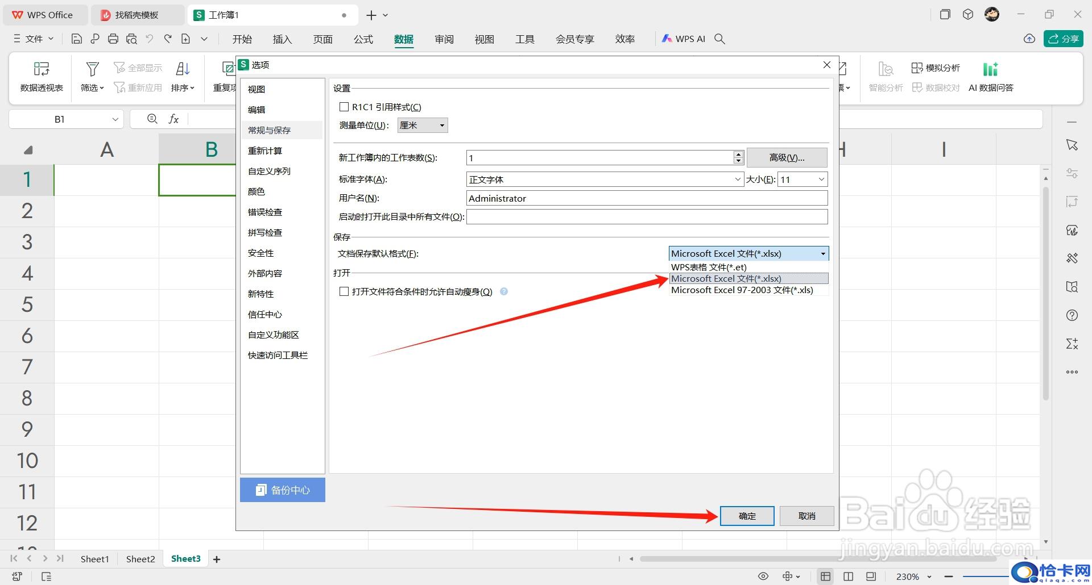Image resolution: width=1092 pixels, height=585 pixels.
Task: Click the save icon in quick toolbar
Action: [77, 39]
